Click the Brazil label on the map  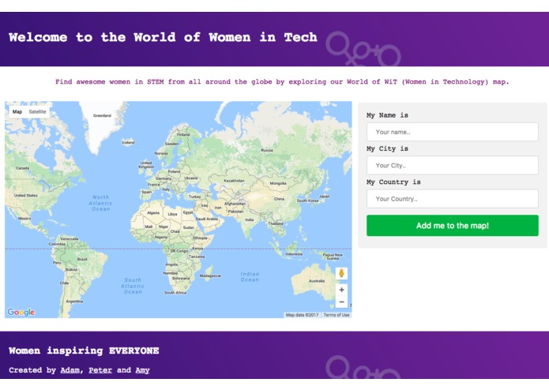82,259
